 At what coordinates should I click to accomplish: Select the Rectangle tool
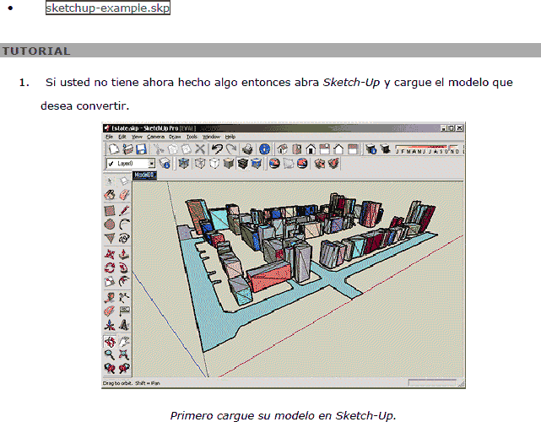[110, 210]
